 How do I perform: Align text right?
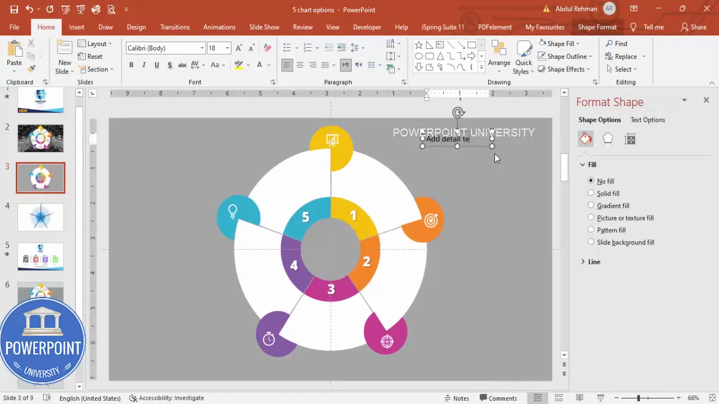[x=312, y=65]
